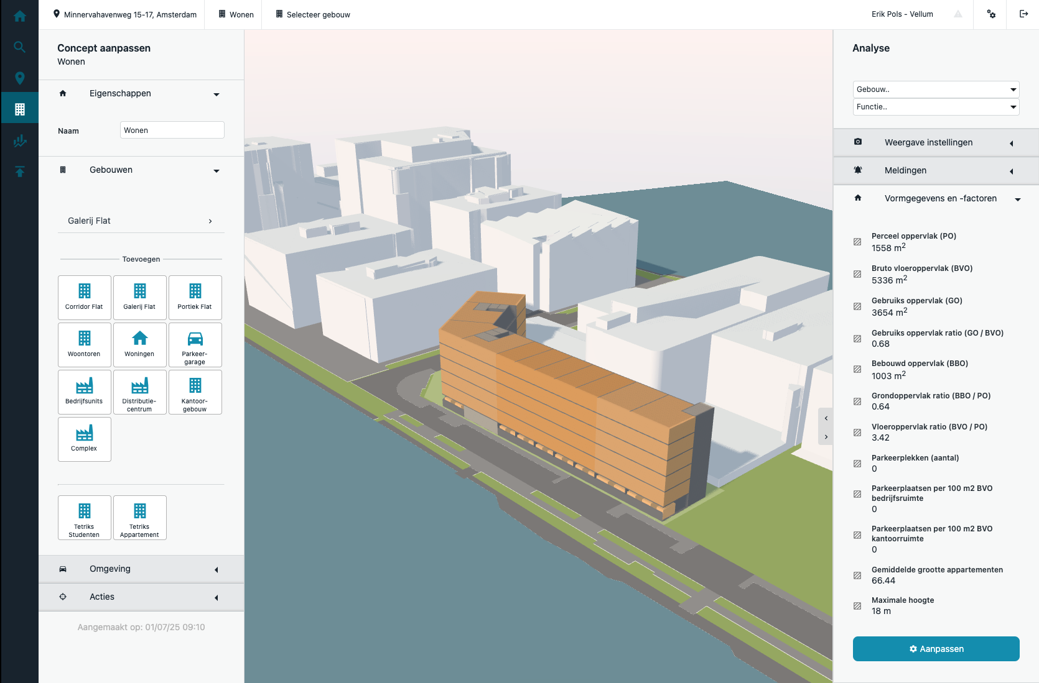This screenshot has height=683, width=1039.
Task: Add a Corridor Flat building
Action: 84,297
